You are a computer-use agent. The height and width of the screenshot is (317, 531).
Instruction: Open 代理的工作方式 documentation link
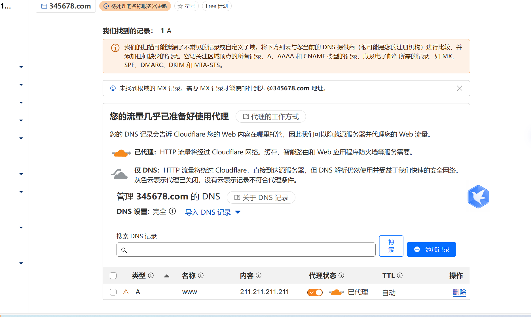[271, 116]
